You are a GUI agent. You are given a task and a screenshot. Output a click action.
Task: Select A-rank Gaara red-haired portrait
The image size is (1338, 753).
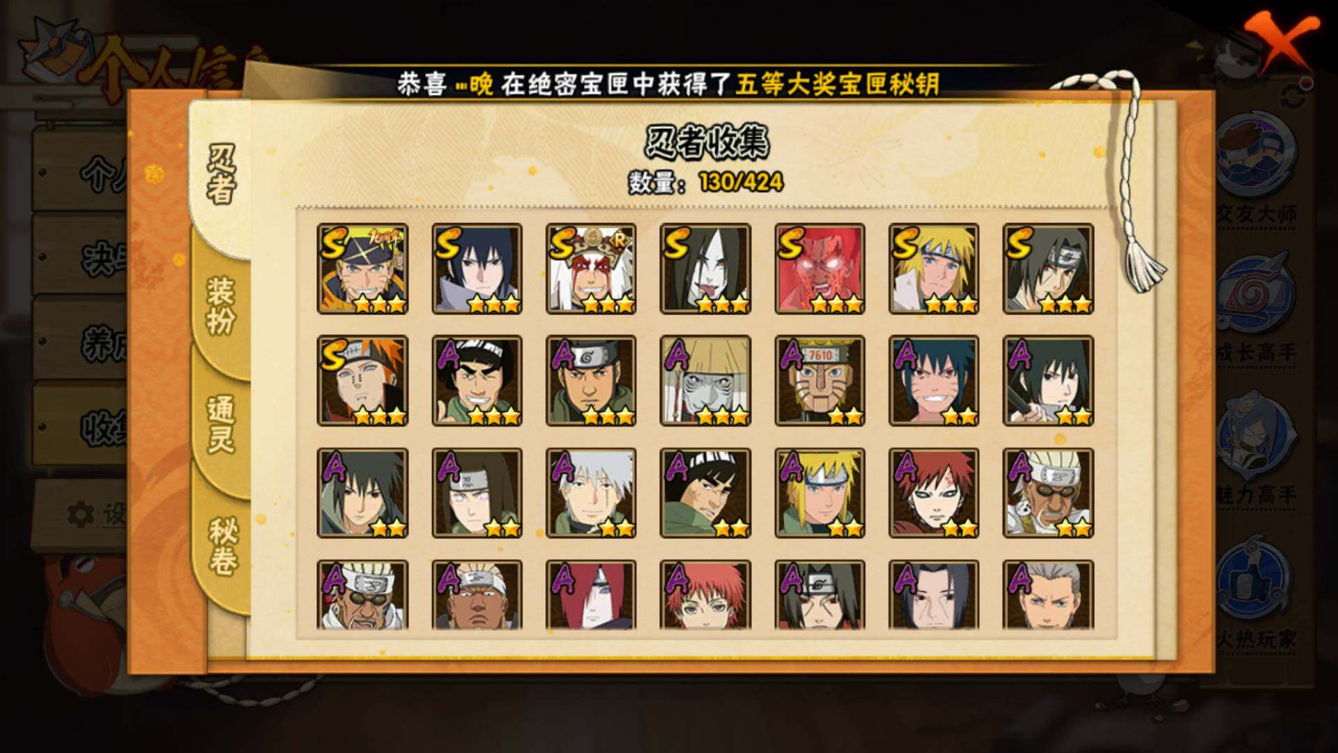[934, 493]
